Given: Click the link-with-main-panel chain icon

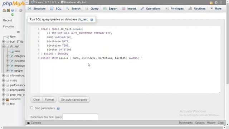Looking at the screenshot, I should [x=18, y=32].
